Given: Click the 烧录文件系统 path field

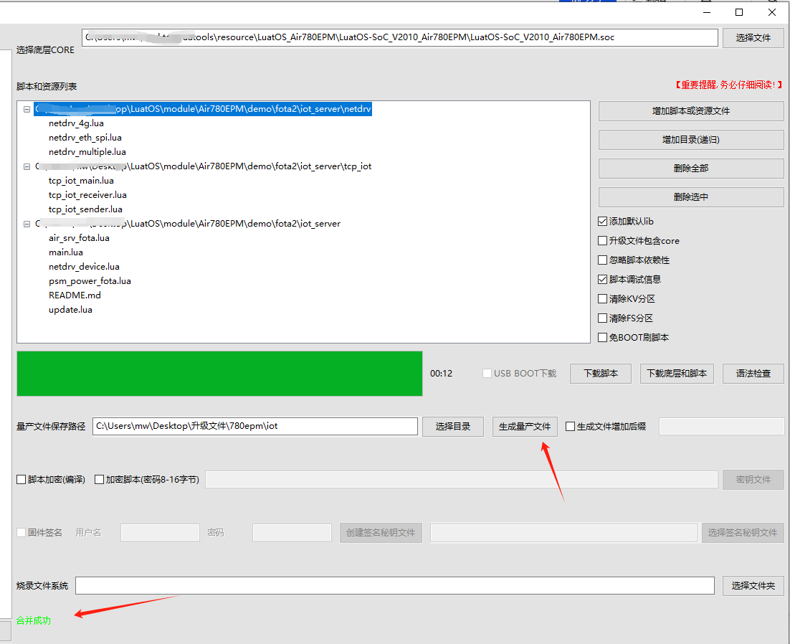Looking at the screenshot, I should pos(395,585).
